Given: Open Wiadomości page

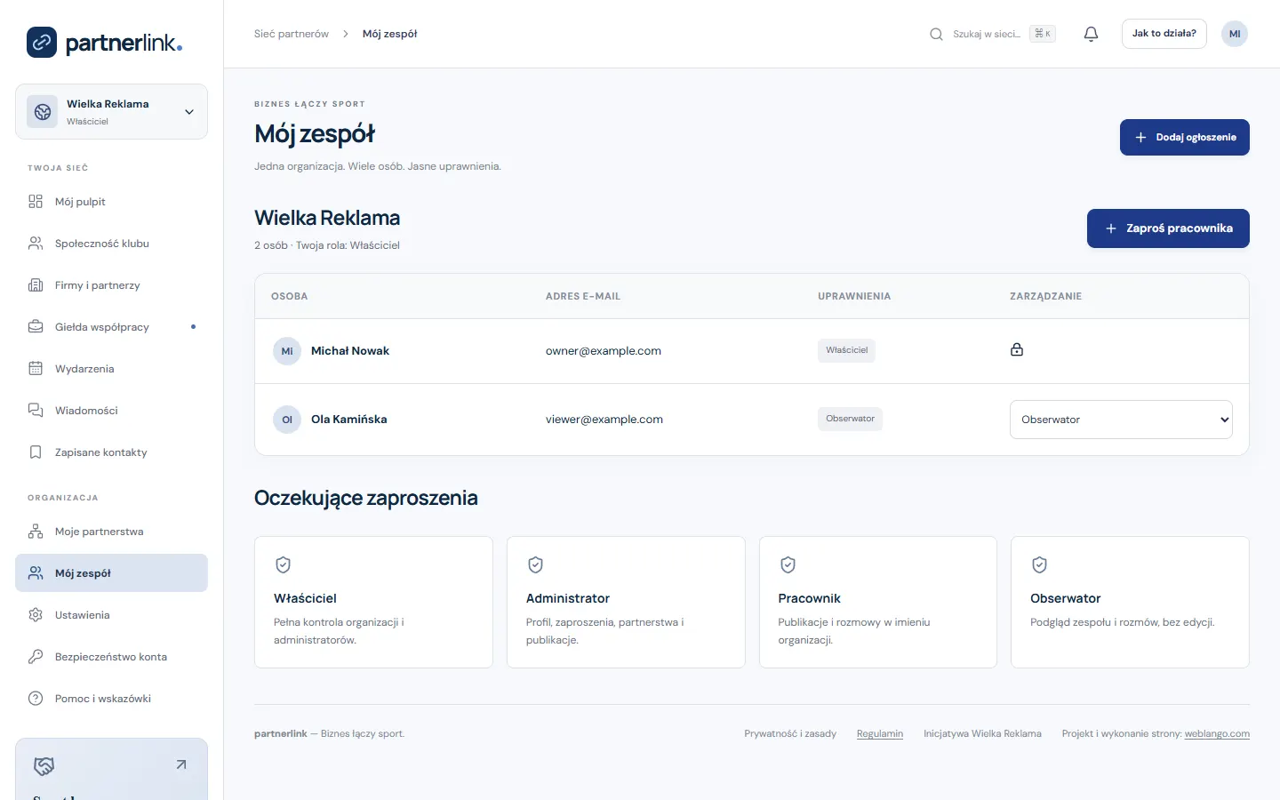Looking at the screenshot, I should [x=111, y=411].
